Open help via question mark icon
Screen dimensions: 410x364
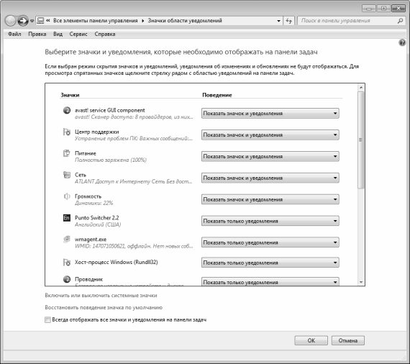(402, 42)
